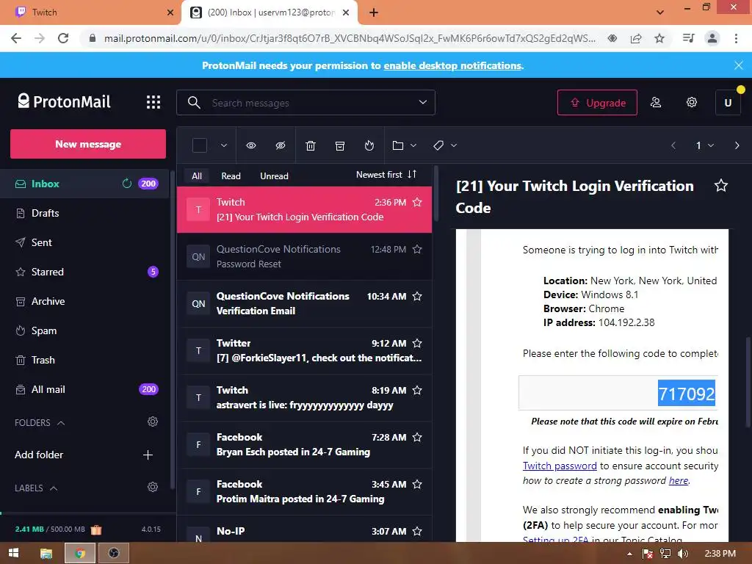Open the page number dropdown
This screenshot has width=752, height=564.
(x=705, y=145)
